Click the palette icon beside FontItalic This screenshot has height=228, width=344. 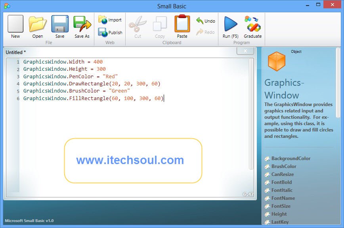[x=267, y=190]
